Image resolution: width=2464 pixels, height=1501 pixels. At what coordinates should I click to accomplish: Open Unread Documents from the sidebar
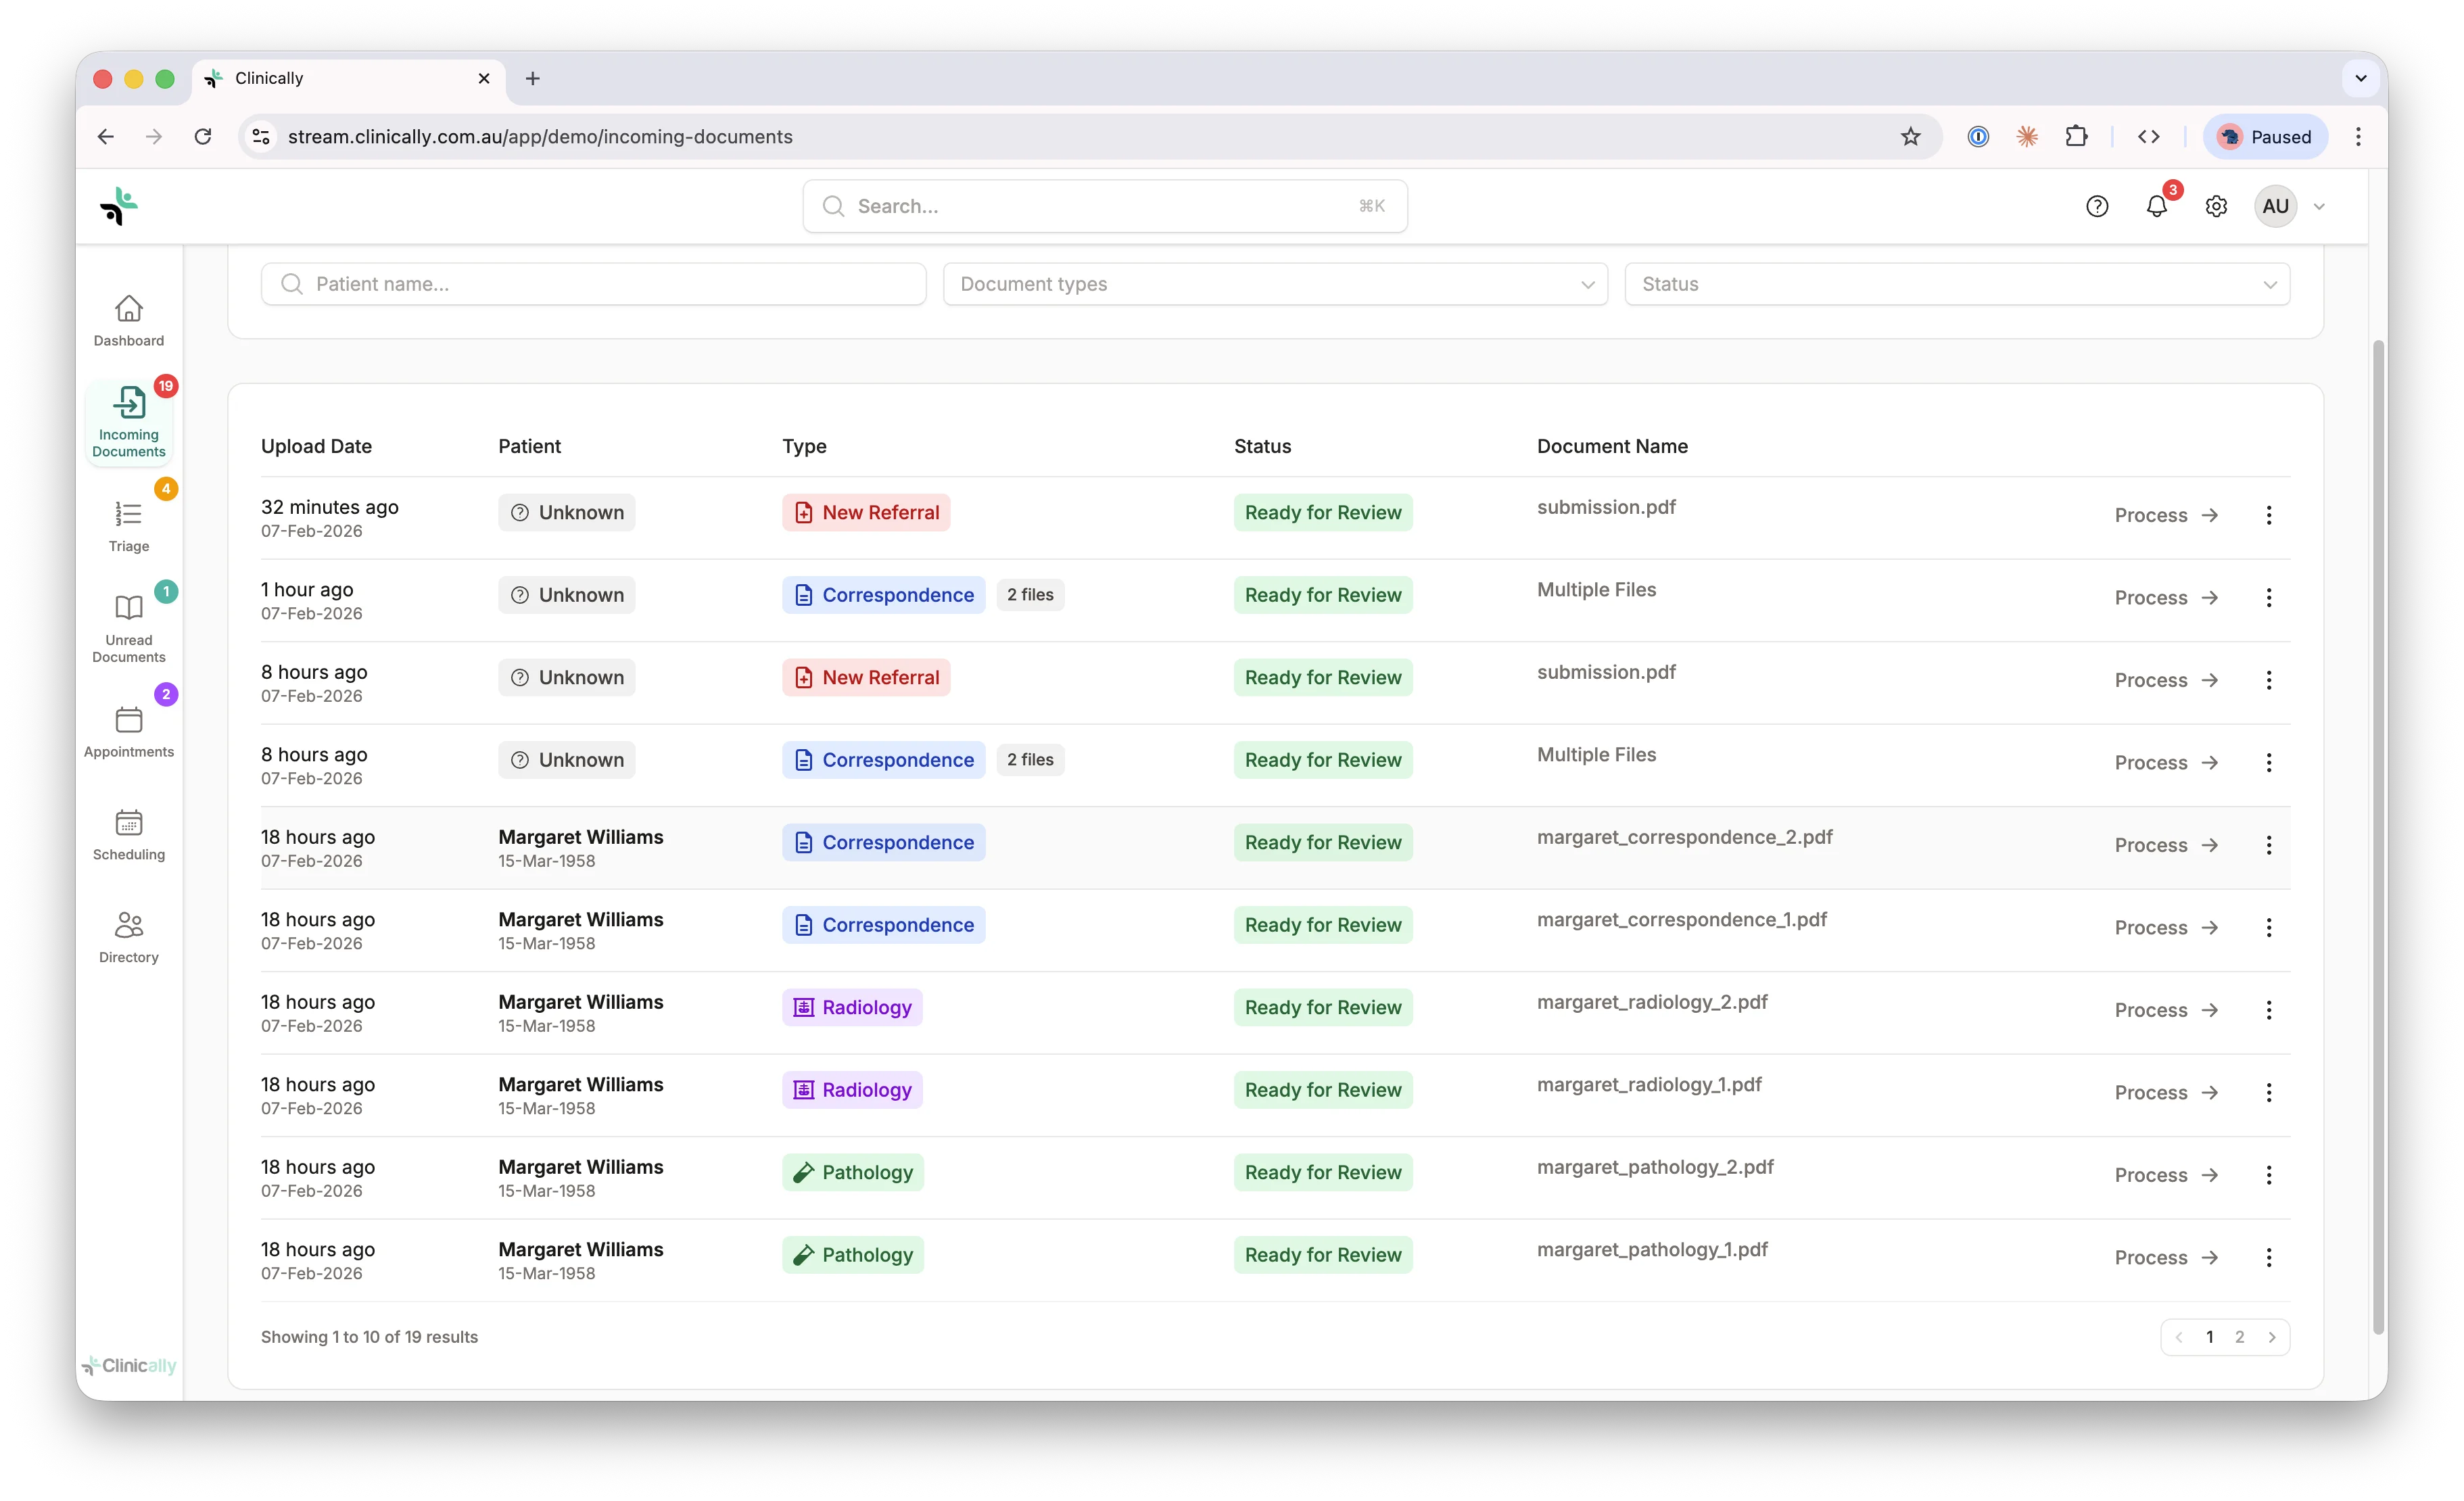(128, 626)
